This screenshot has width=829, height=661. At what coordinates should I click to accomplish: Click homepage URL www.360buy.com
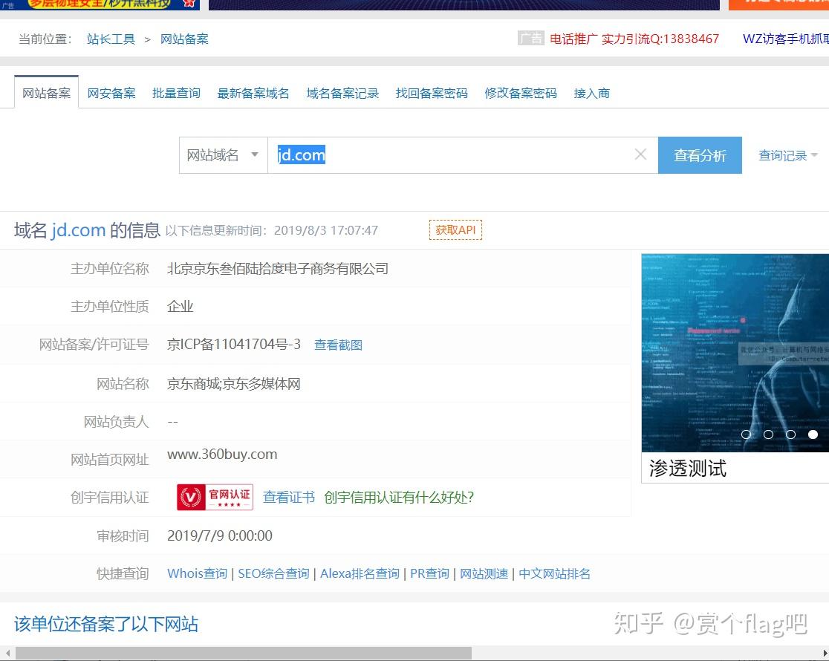[222, 455]
